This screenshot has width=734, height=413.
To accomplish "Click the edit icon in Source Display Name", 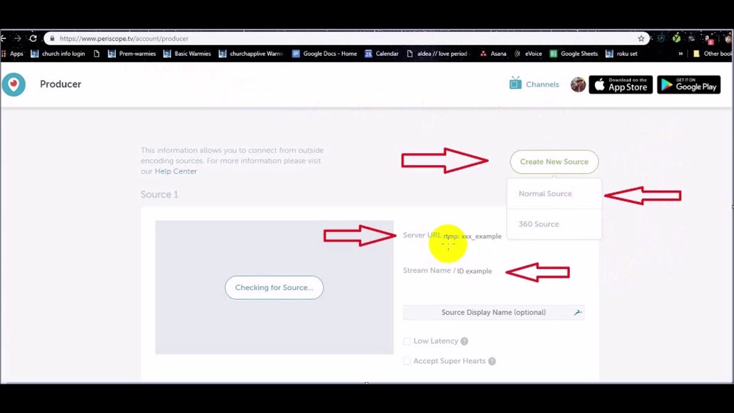I will (x=577, y=313).
